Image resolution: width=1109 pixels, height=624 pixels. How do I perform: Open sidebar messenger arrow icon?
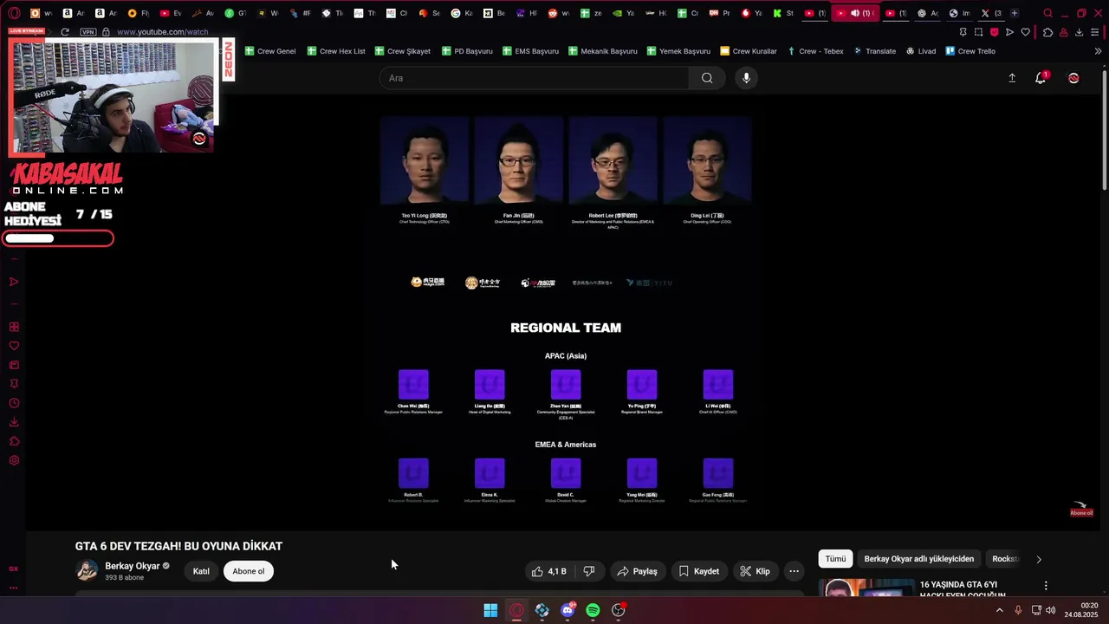point(14,282)
